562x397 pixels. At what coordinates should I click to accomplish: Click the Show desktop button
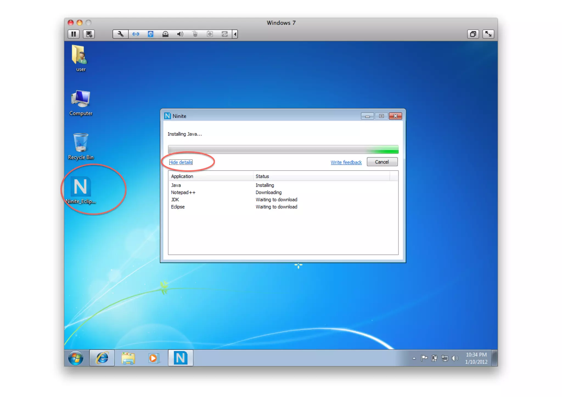pyautogui.click(x=494, y=358)
